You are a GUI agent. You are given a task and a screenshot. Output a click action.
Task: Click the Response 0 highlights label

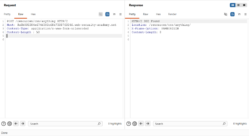[240, 124]
